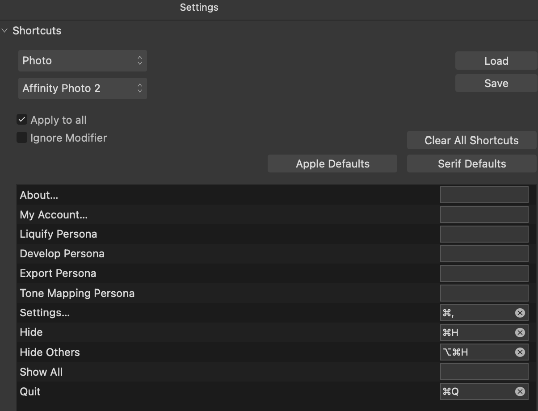Disable the Apply to all checkbox
This screenshot has width=538, height=411.
pyautogui.click(x=21, y=119)
